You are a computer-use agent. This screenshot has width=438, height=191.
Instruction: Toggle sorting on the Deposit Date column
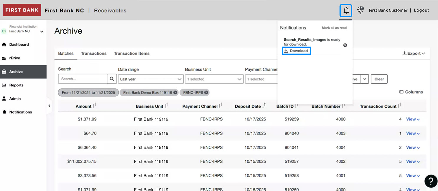[264, 105]
